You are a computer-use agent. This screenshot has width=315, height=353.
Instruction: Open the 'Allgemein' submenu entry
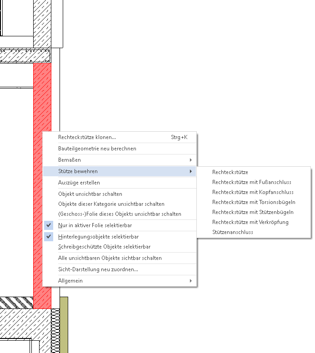point(120,281)
